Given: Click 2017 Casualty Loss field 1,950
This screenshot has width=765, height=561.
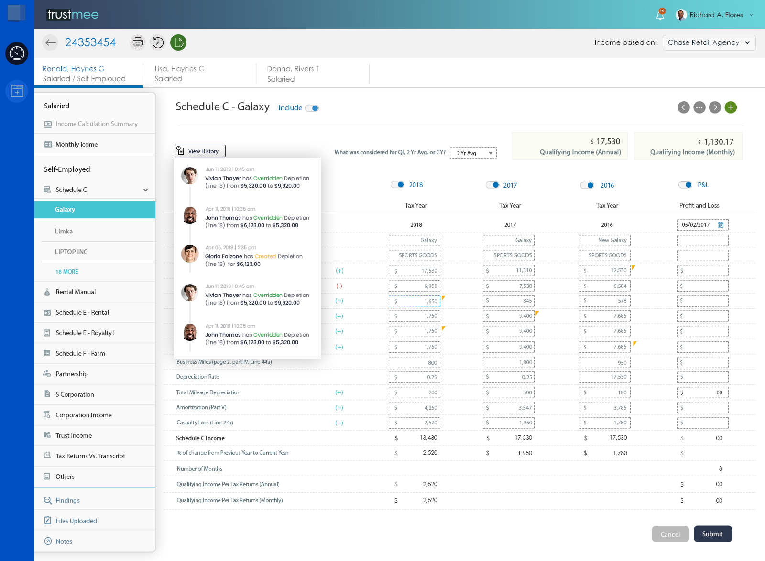Looking at the screenshot, I should click(509, 423).
